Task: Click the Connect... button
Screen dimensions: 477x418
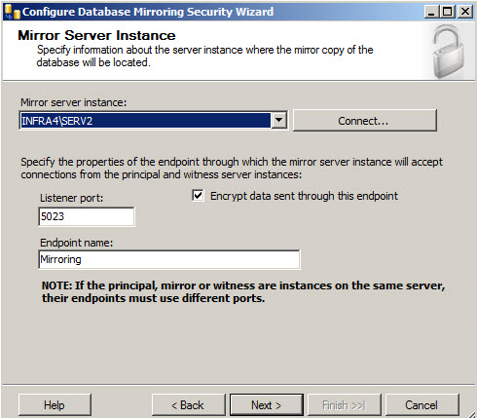Action: [x=365, y=121]
